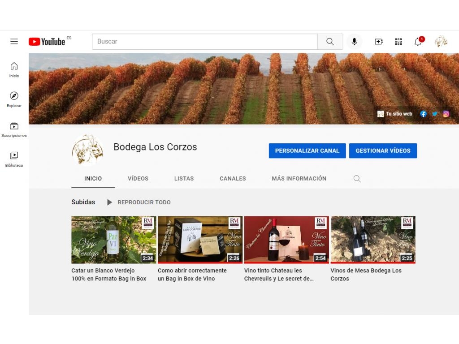Viewport: 459px width, 344px height.
Task: Open the hamburger guide menu
Action: tap(14, 42)
